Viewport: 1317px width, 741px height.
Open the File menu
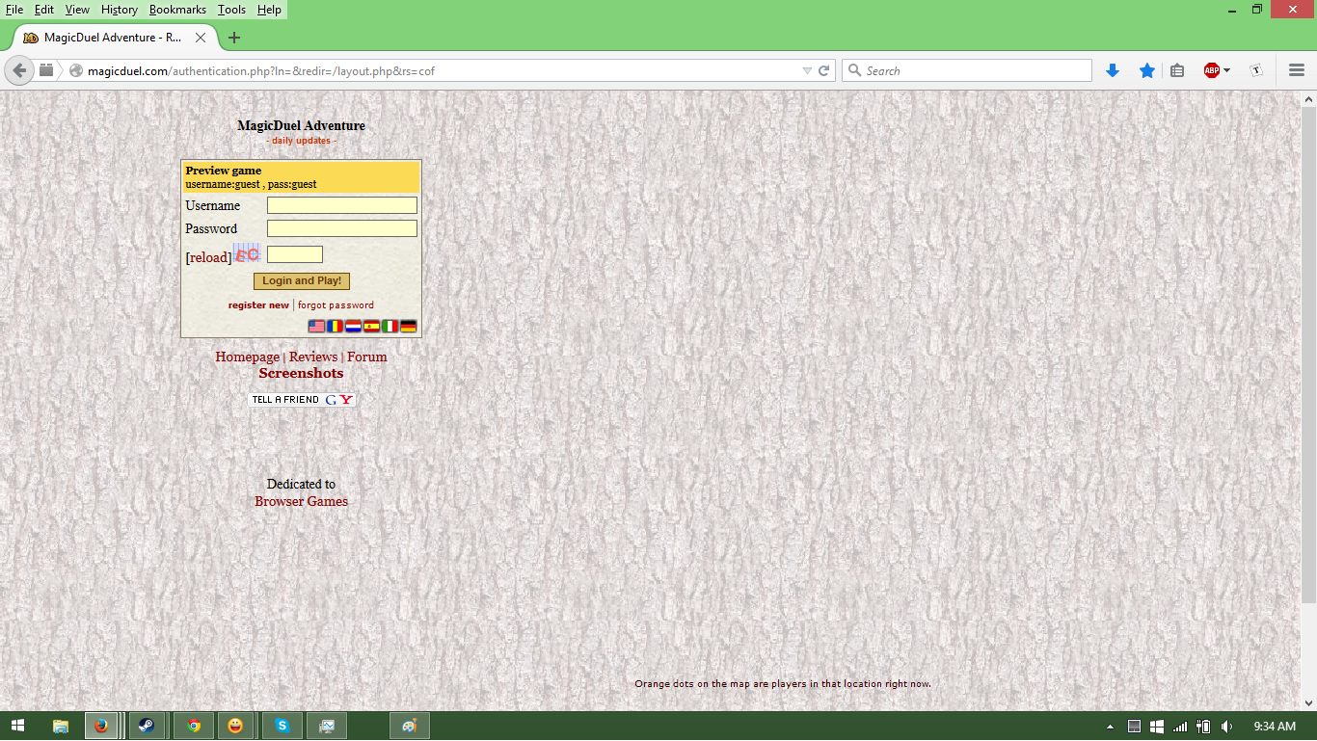14,10
